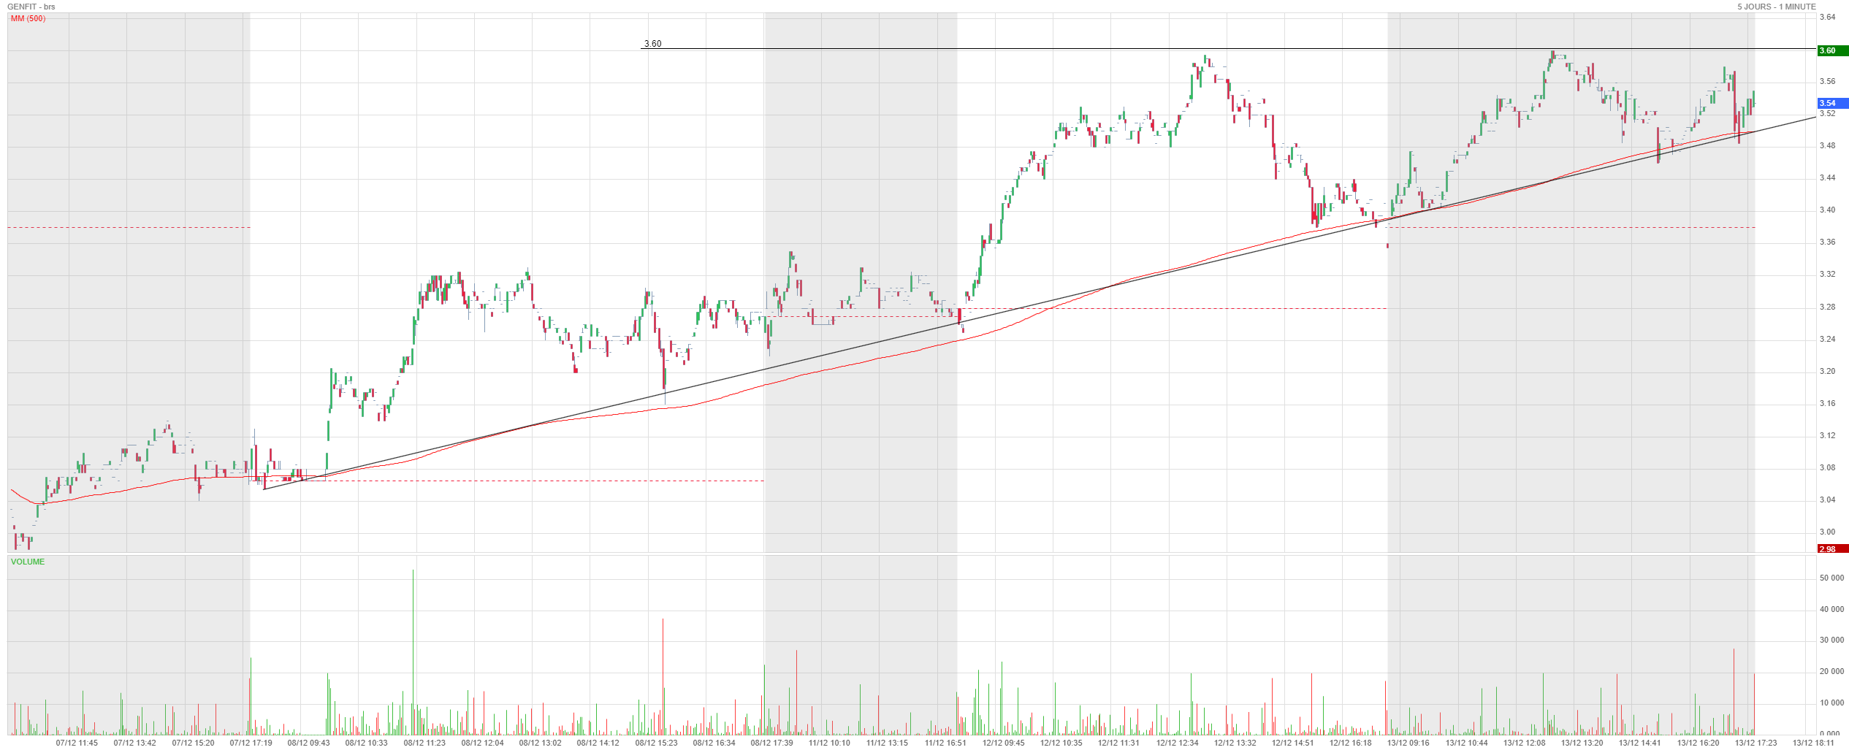This screenshot has width=1849, height=750.
Task: Select the 08/12 14:12 time axis label
Action: tap(598, 743)
